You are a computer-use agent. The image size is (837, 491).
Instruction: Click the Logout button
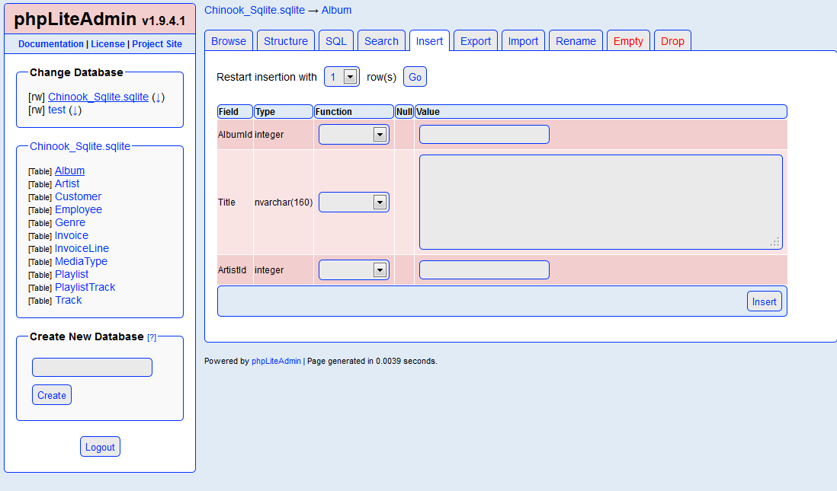click(x=100, y=447)
